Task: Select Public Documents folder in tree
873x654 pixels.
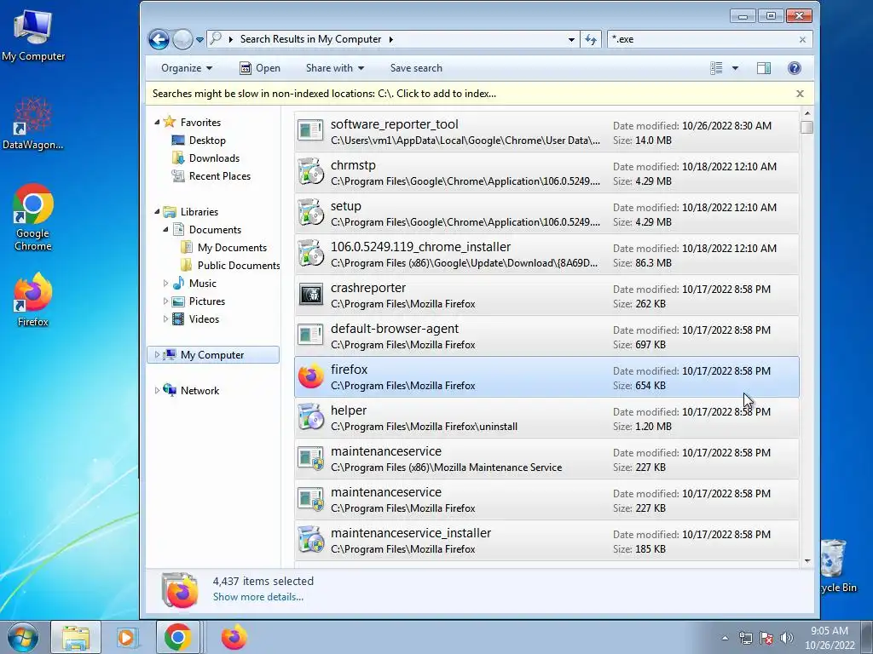Action: (239, 266)
